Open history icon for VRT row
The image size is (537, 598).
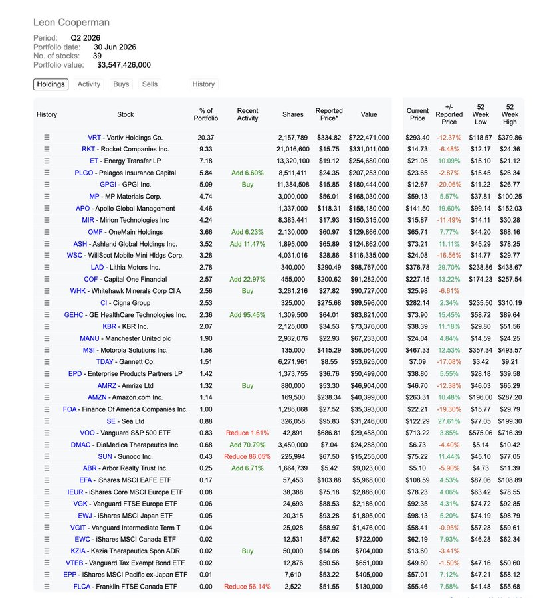(x=47, y=138)
